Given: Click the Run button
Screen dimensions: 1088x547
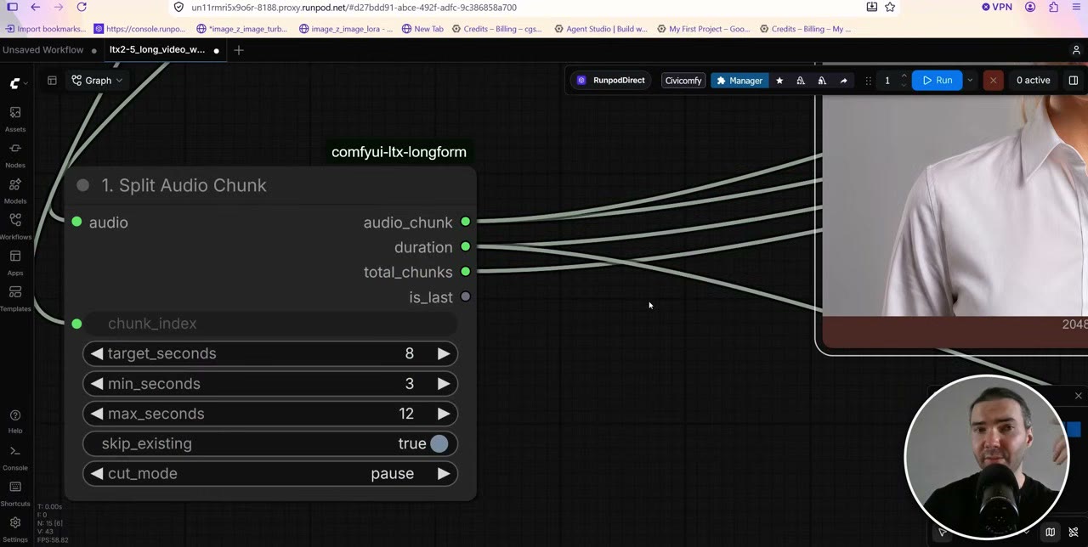Looking at the screenshot, I should coord(938,81).
